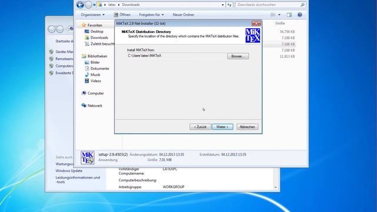Viewport: 377px width, 212px height.
Task: Click the Computerschutz shield icon in the System window
Action: (51, 65)
